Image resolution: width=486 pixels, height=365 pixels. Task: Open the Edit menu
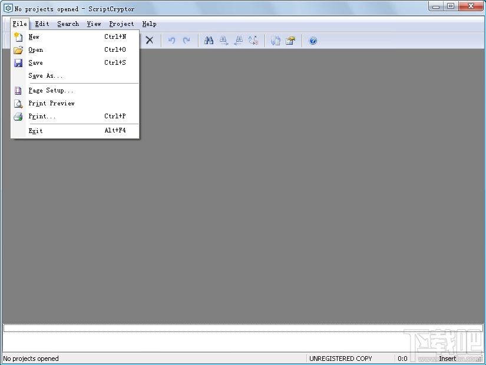pyautogui.click(x=42, y=24)
